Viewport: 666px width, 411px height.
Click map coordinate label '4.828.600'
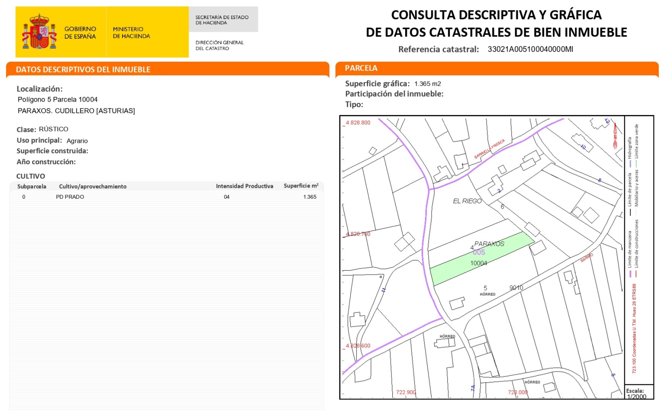(358, 346)
